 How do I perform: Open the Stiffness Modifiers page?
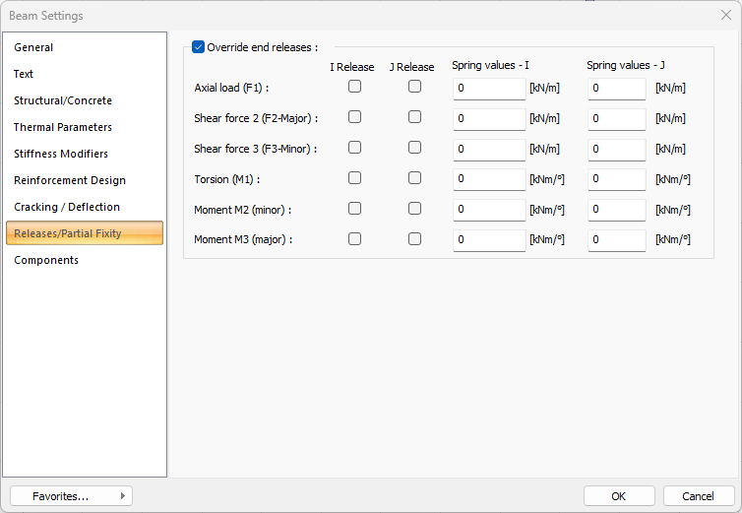tap(61, 154)
